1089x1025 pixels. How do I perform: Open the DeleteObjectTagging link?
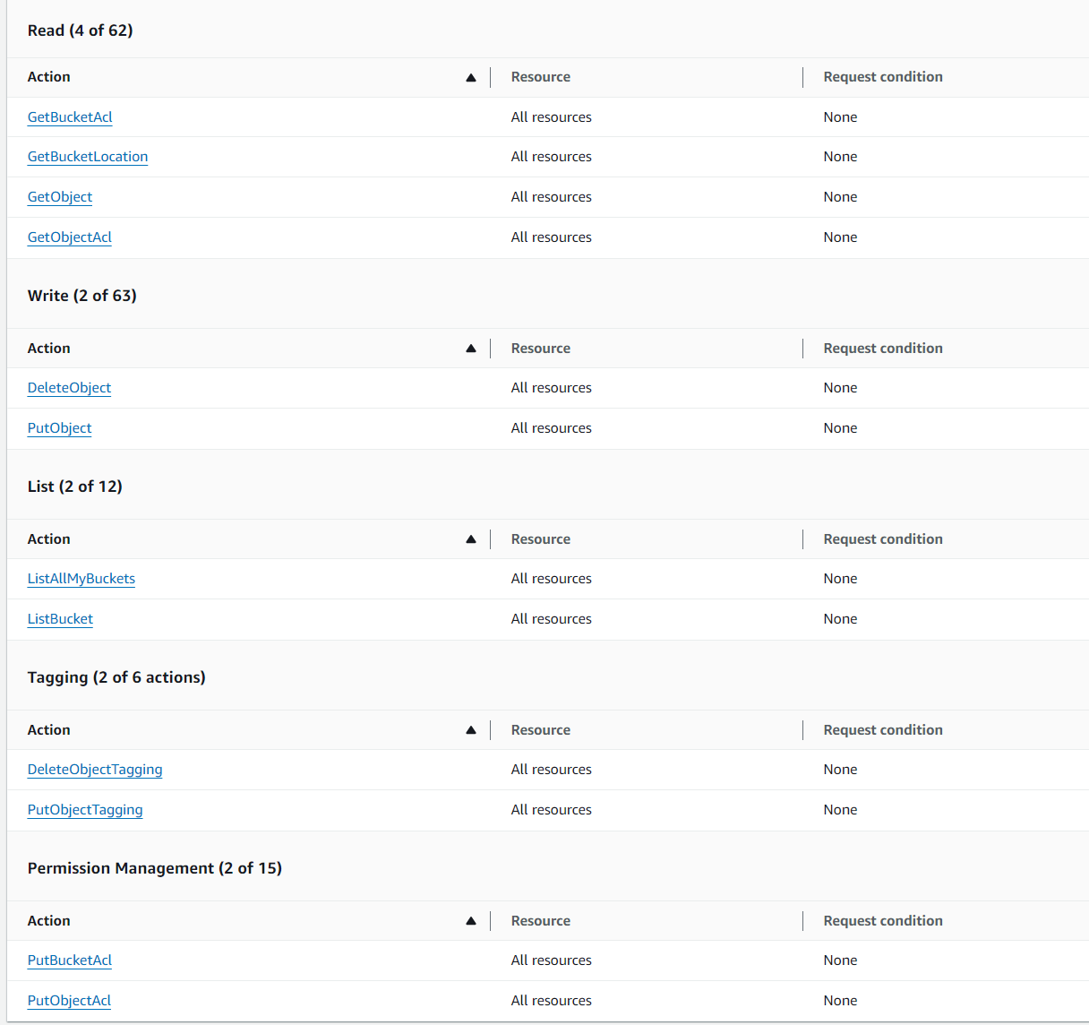95,770
